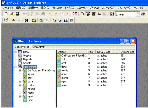The width and height of the screenshot is (148, 108).
Task: Toggle the Object Explorer toolbar button
Action: 88,14
